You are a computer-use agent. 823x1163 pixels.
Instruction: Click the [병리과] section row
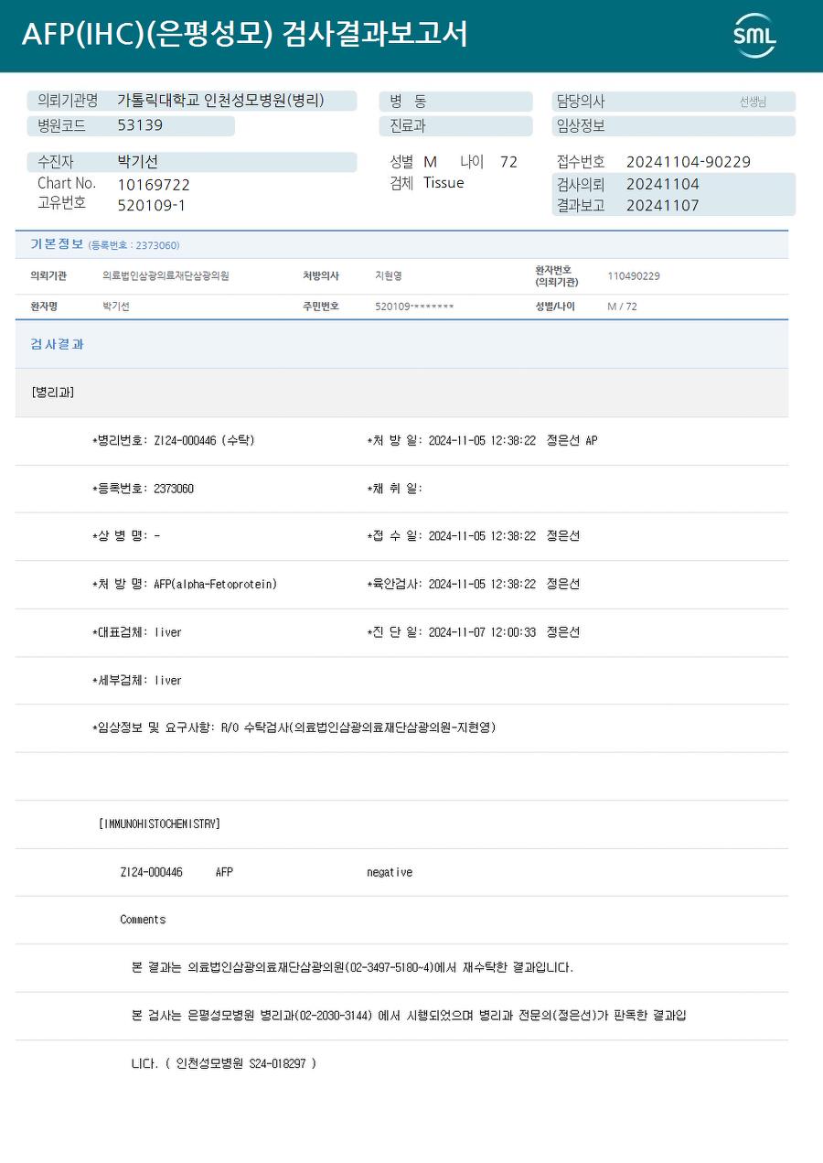click(401, 393)
